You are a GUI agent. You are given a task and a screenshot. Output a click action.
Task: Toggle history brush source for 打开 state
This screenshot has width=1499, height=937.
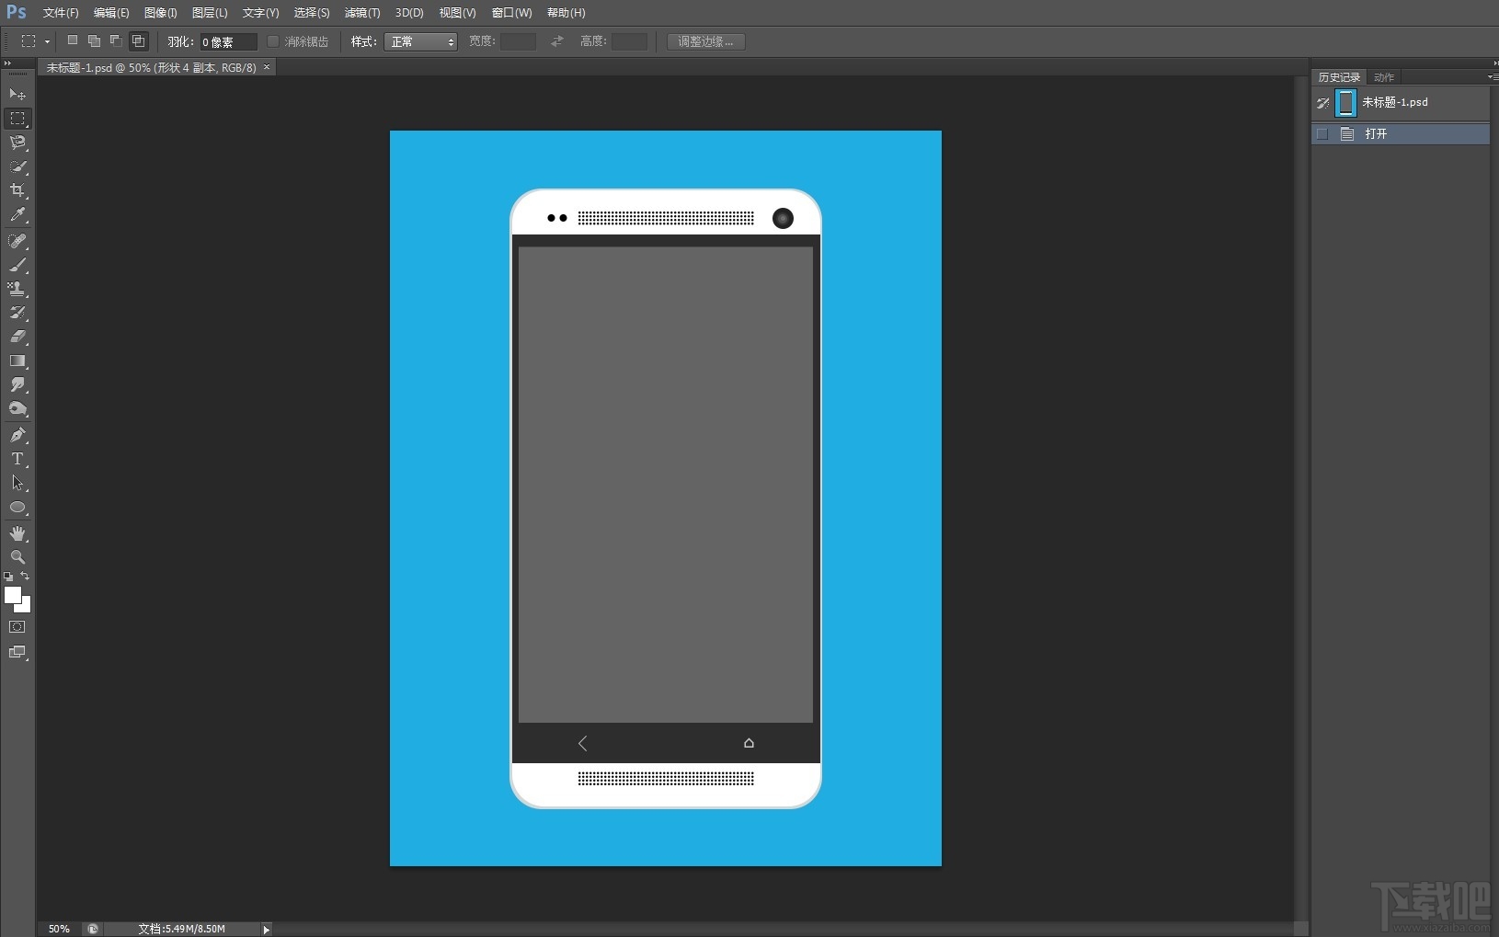[1322, 134]
